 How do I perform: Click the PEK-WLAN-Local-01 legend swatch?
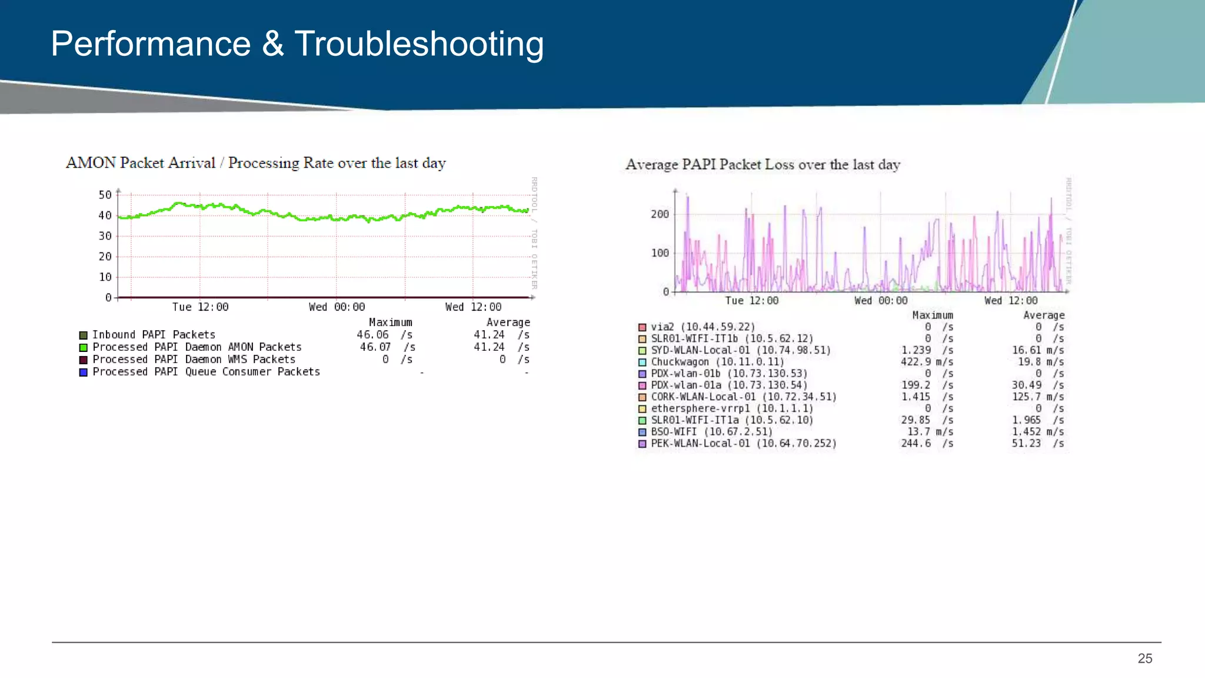click(x=643, y=444)
